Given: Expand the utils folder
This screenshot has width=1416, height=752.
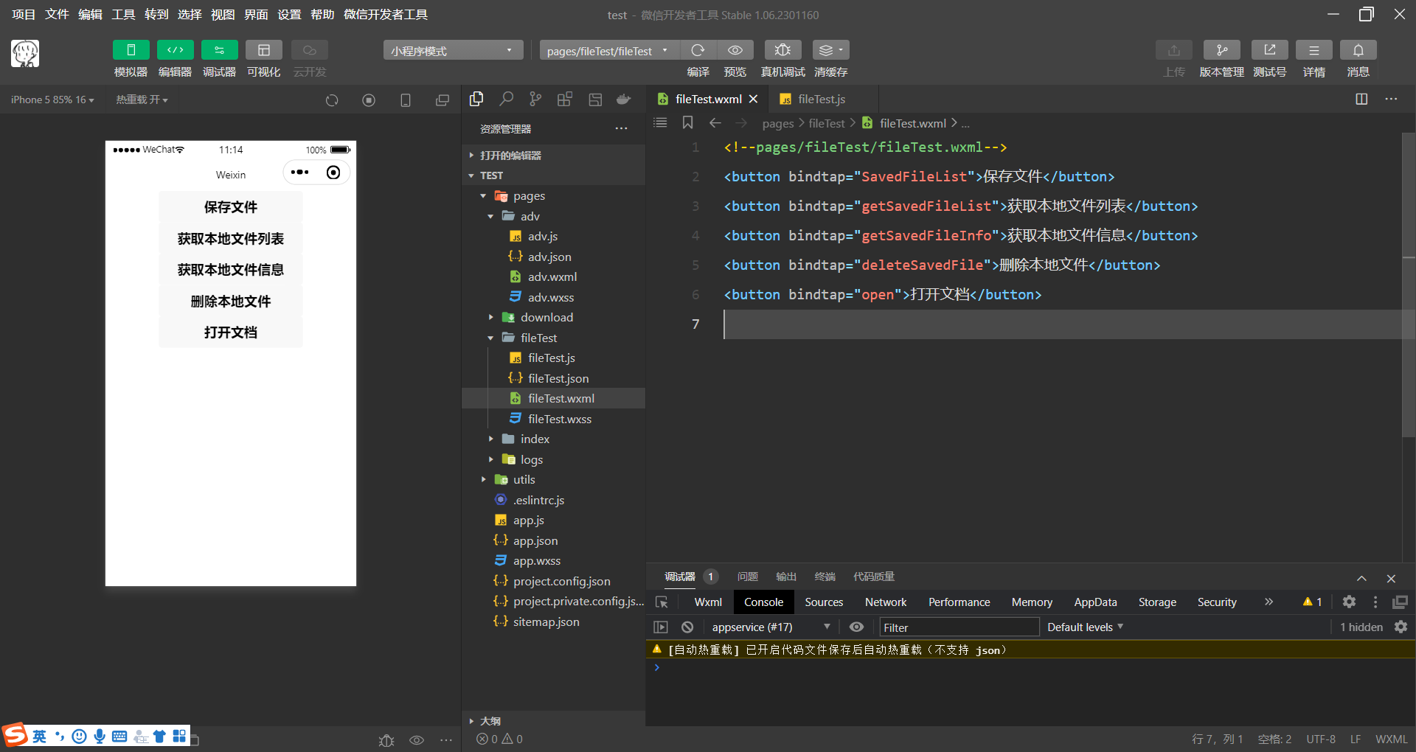Looking at the screenshot, I should [553, 479].
